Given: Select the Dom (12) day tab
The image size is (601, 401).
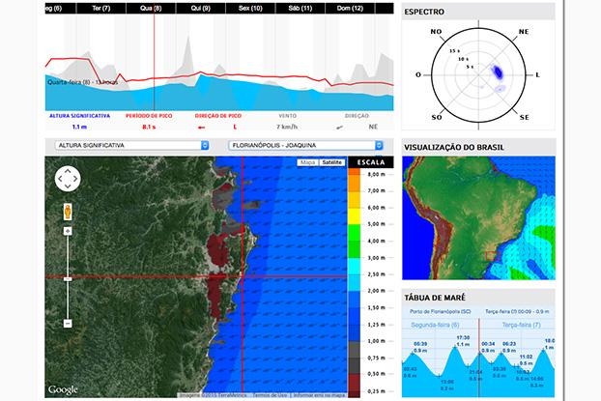Looking at the screenshot, I should pyautogui.click(x=350, y=8).
